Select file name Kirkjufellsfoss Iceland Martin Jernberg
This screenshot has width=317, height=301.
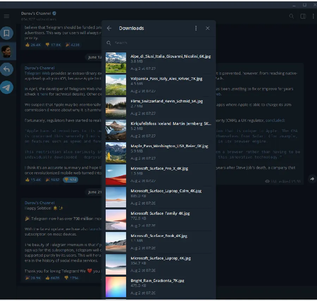(x=171, y=124)
